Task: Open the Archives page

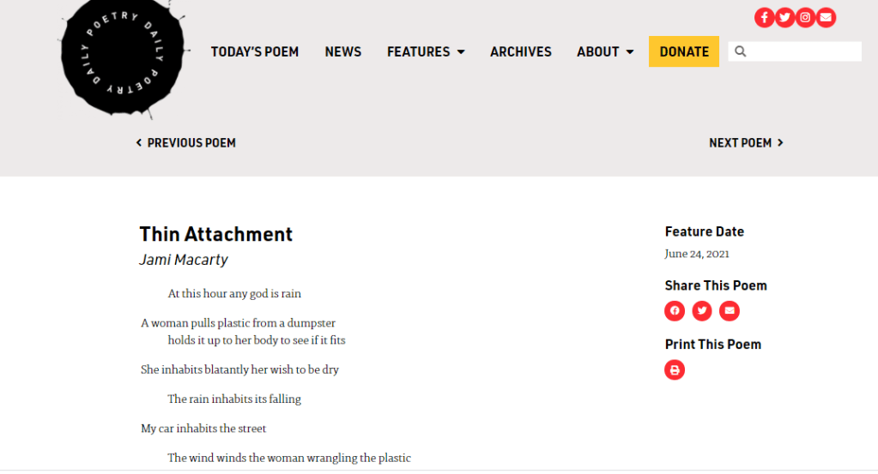Action: (520, 51)
